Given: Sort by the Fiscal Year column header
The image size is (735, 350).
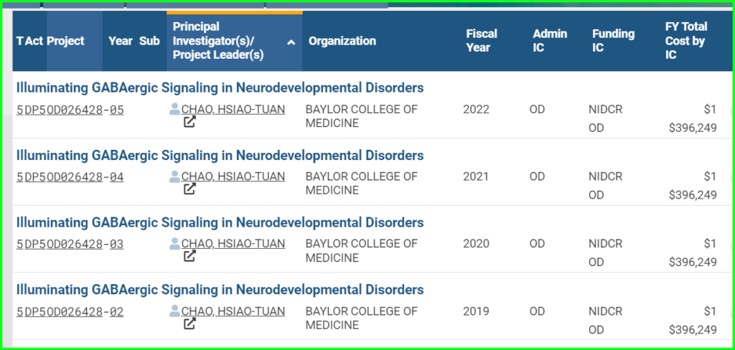Looking at the screenshot, I should (x=481, y=41).
